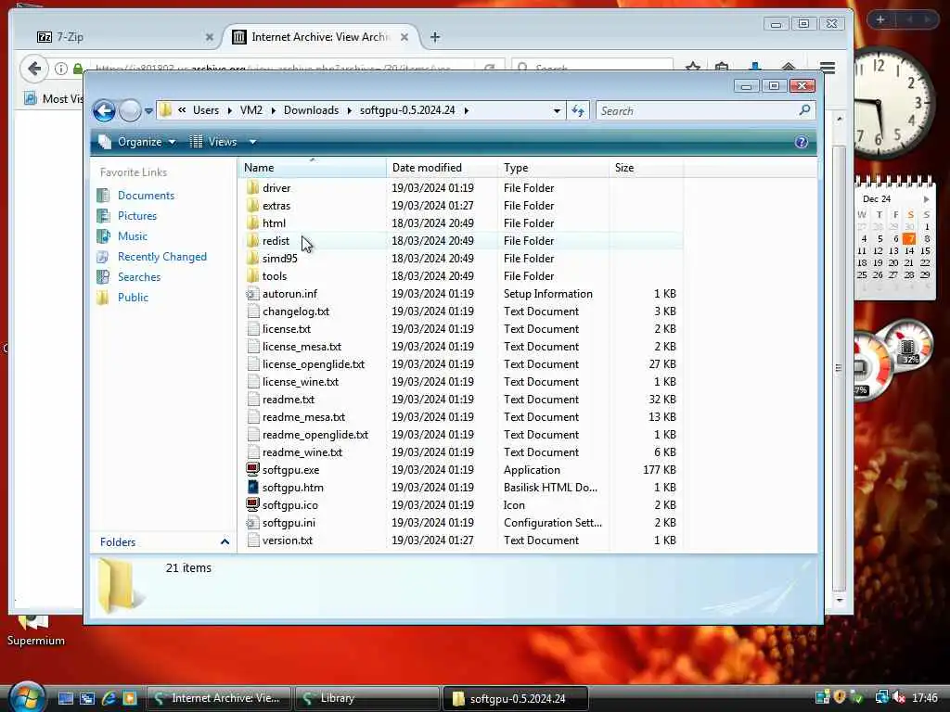Open recent pages dropdown next to forward
Viewport: 950px width, 712px height.
coord(148,111)
